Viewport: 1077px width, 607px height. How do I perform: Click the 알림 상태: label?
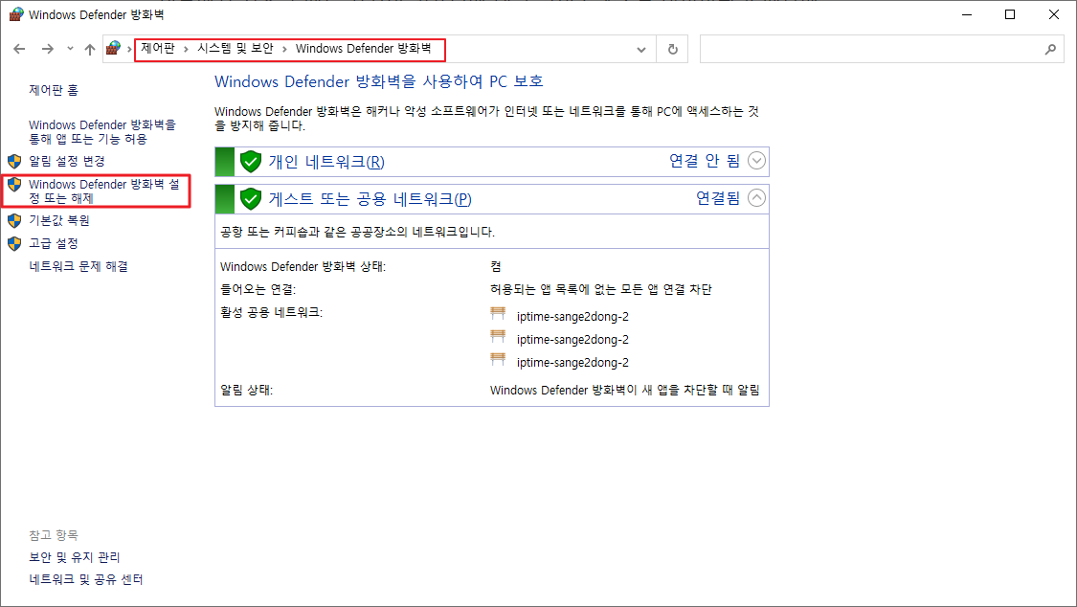[x=246, y=390]
